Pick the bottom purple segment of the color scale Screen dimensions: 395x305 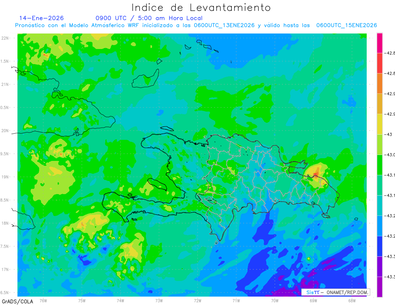coord(380,287)
